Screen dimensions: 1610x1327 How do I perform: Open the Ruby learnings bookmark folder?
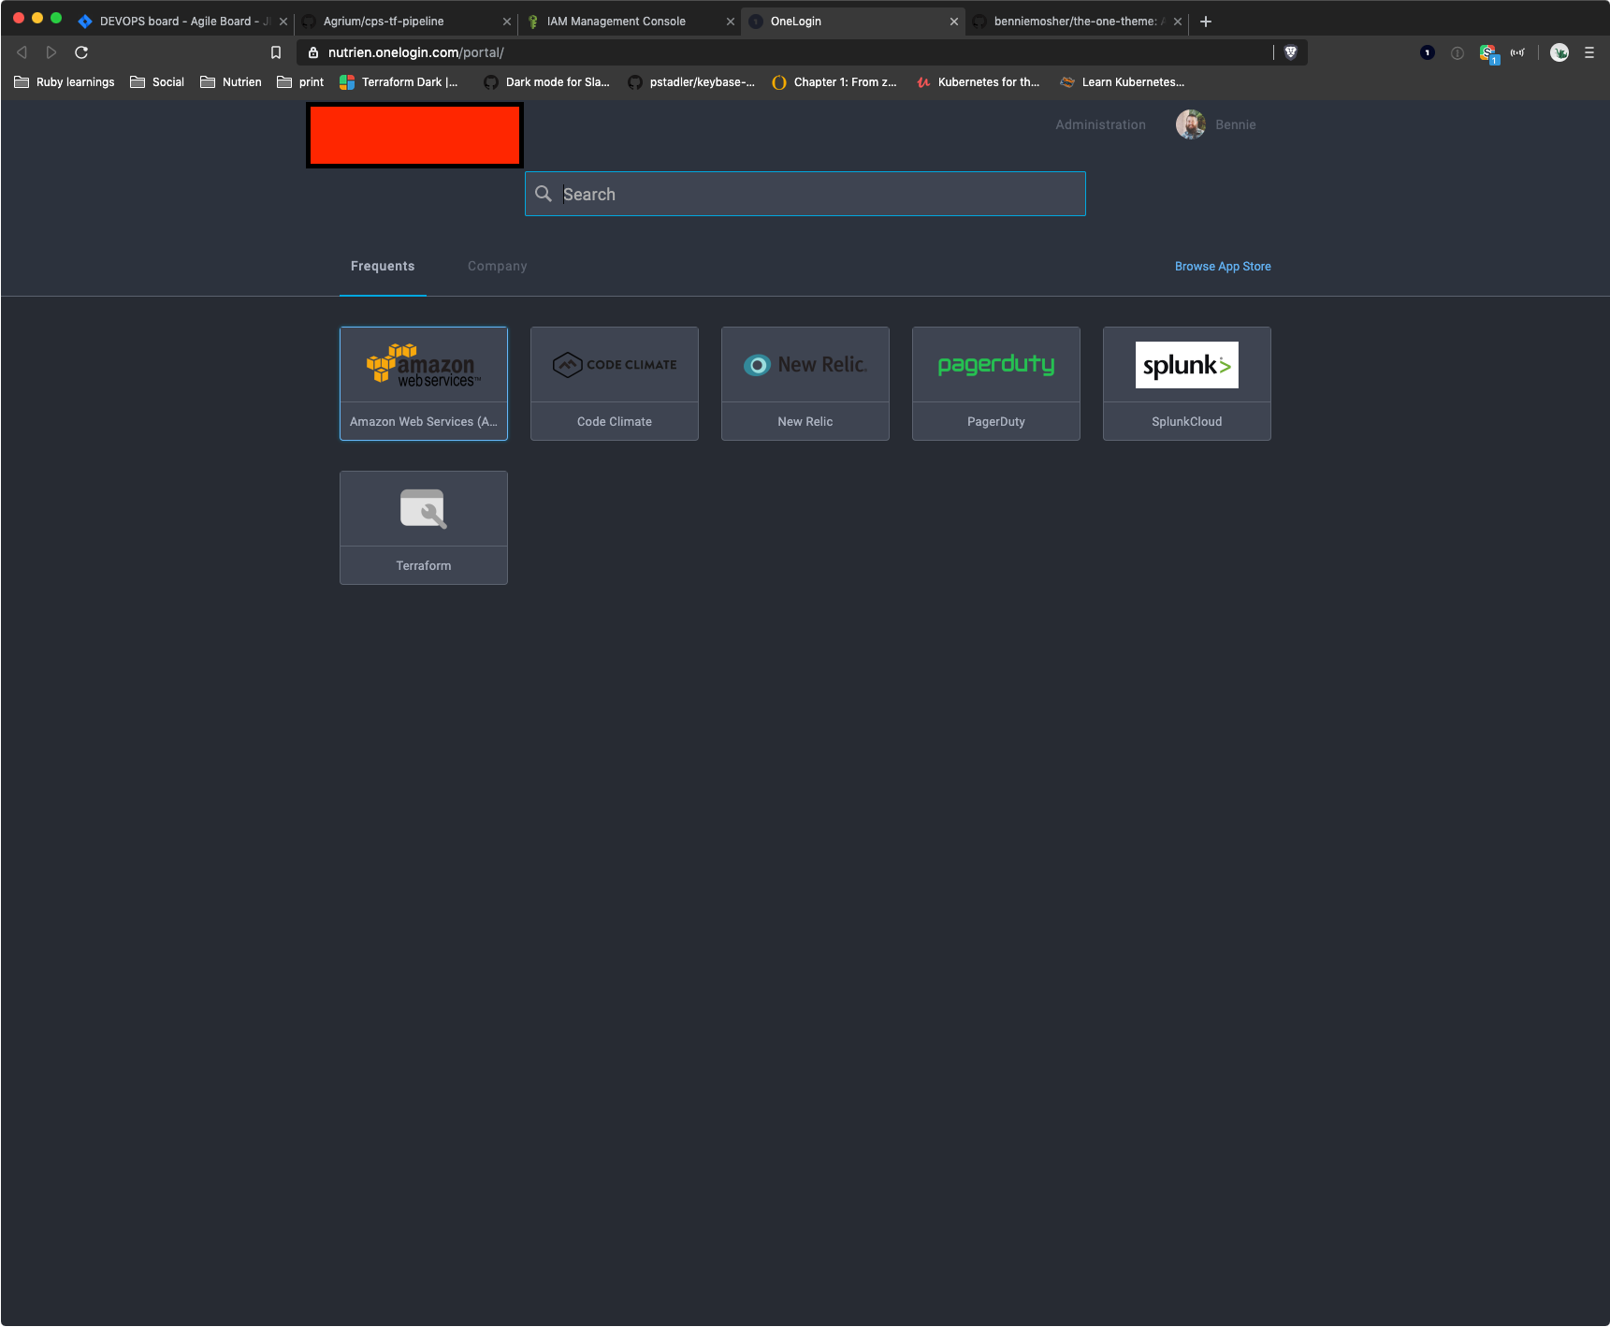click(65, 82)
